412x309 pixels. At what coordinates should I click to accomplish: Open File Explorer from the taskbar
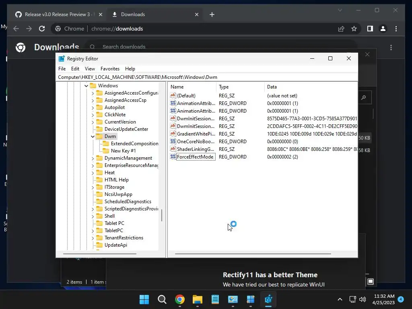coord(197,299)
